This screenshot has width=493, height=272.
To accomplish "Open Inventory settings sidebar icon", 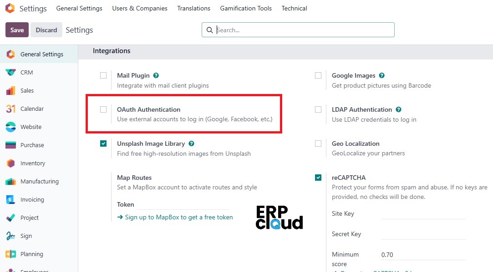I will click(x=10, y=163).
